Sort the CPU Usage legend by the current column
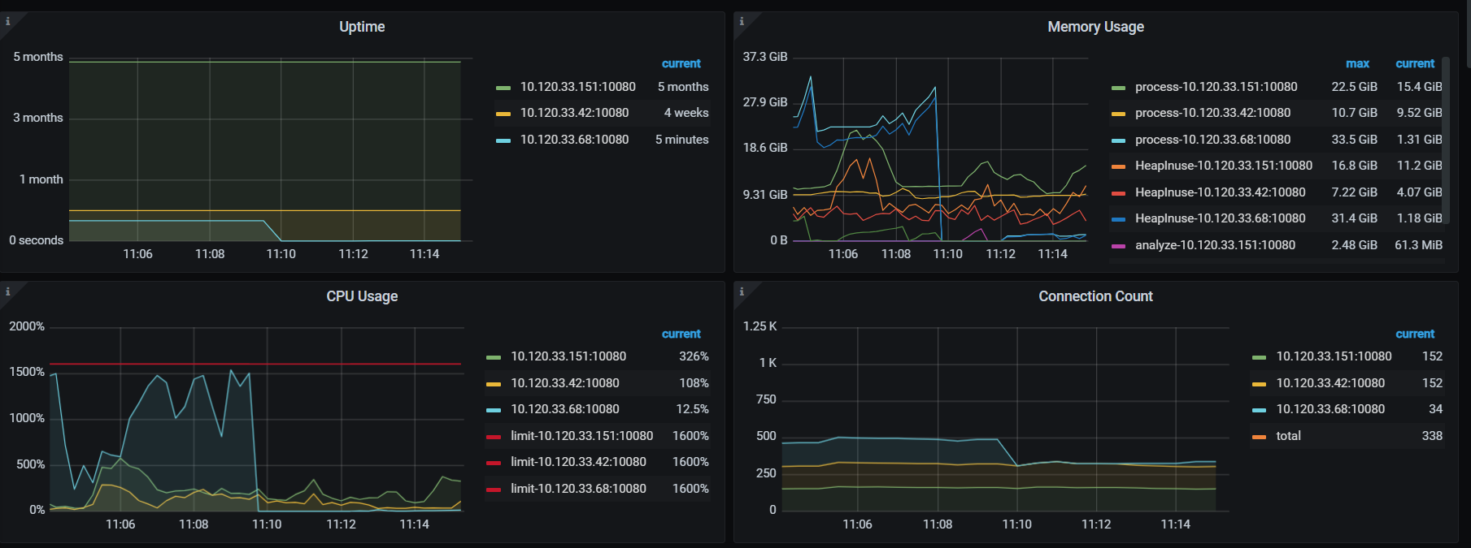The height and width of the screenshot is (548, 1471). [x=681, y=334]
